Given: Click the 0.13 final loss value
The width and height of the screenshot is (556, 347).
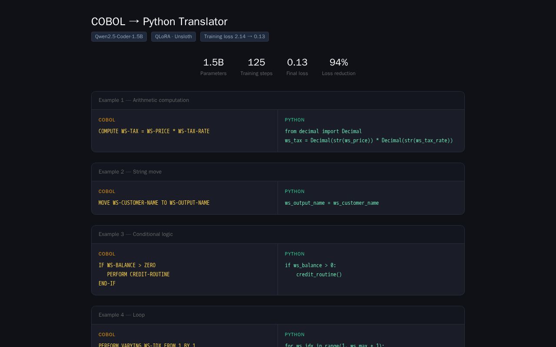Looking at the screenshot, I should (297, 62).
